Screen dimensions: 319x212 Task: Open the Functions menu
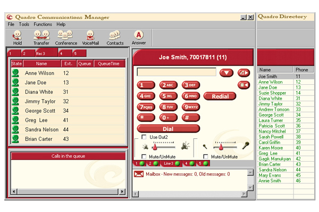[43, 24]
